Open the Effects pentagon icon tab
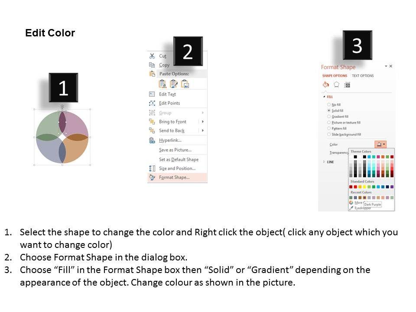416x312 pixels. (336, 85)
